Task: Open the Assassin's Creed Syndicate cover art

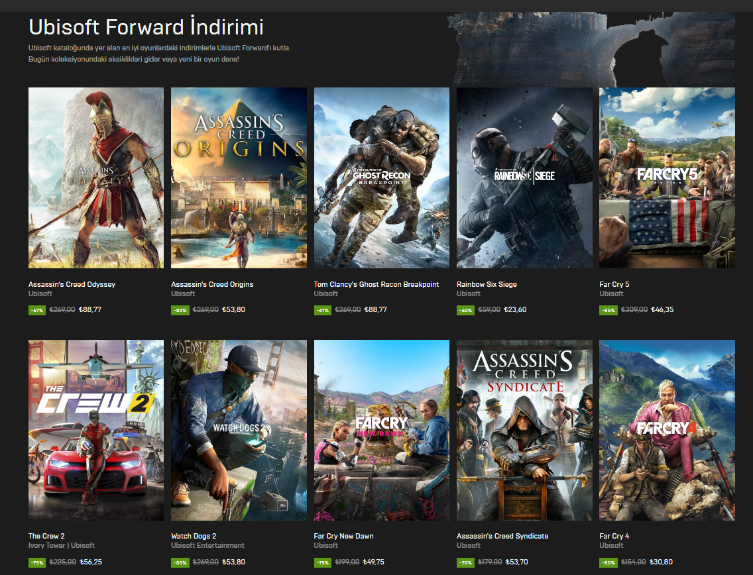Action: pos(524,430)
